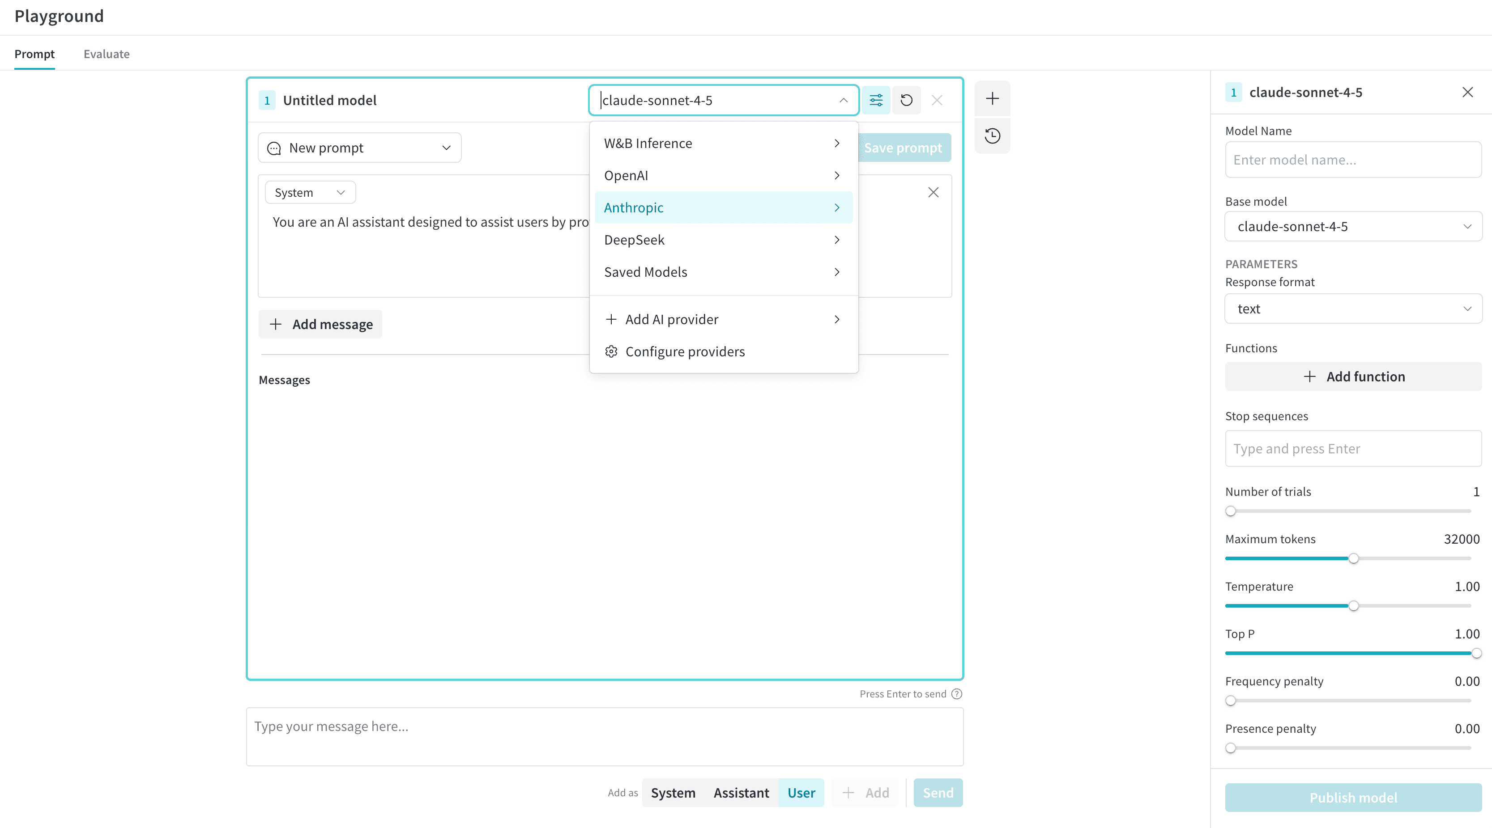Open the model settings sliders icon

(x=876, y=100)
